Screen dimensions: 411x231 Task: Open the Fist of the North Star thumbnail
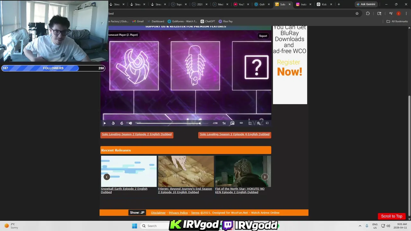[x=243, y=171]
